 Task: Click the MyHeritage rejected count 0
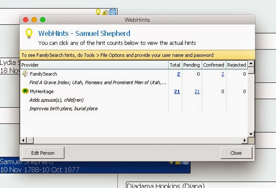[244, 91]
